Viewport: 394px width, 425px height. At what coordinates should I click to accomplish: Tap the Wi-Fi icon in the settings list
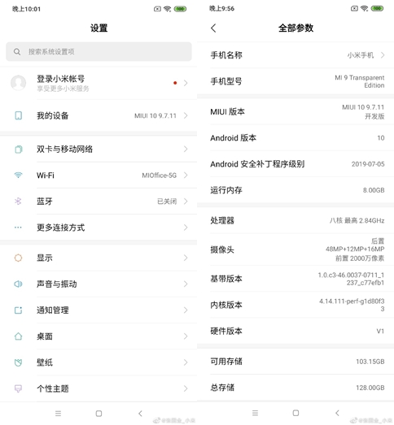18,175
